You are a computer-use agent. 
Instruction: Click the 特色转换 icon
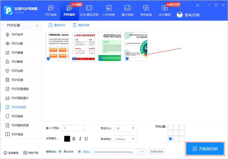click(146, 8)
